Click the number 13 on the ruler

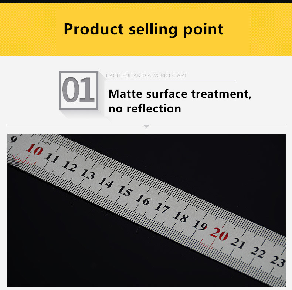coord(88,175)
